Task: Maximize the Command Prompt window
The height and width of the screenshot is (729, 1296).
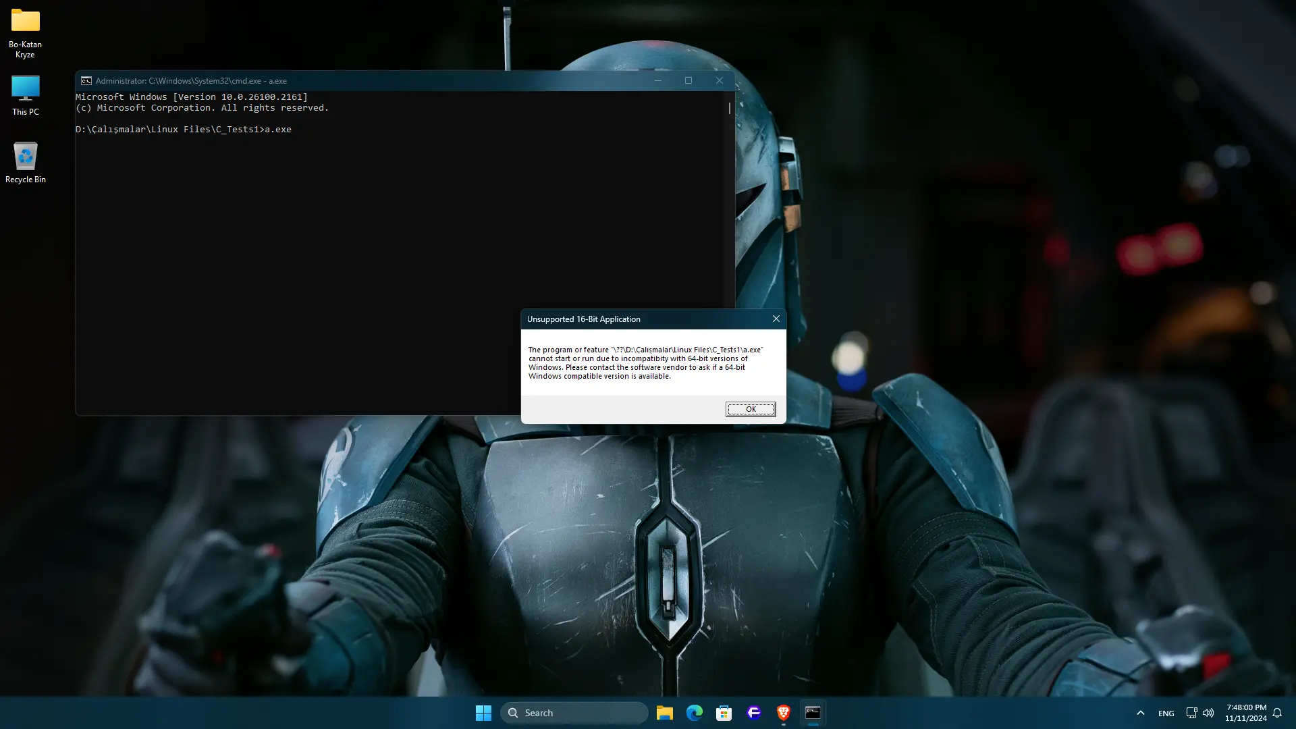Action: tap(688, 81)
